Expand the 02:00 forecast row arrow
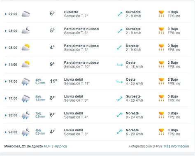This screenshot has width=195, height=156. click(x=6, y=14)
